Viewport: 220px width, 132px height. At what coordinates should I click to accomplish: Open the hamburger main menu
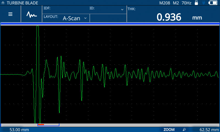click(x=10, y=14)
